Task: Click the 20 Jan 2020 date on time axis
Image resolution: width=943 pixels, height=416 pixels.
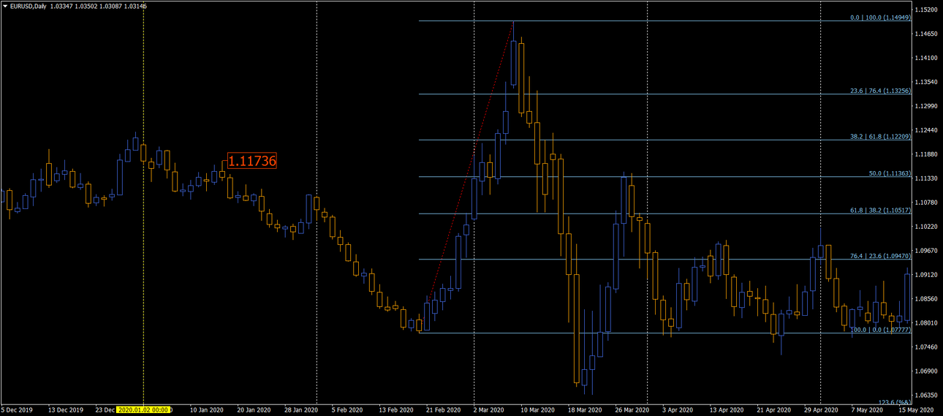Action: [x=253, y=410]
